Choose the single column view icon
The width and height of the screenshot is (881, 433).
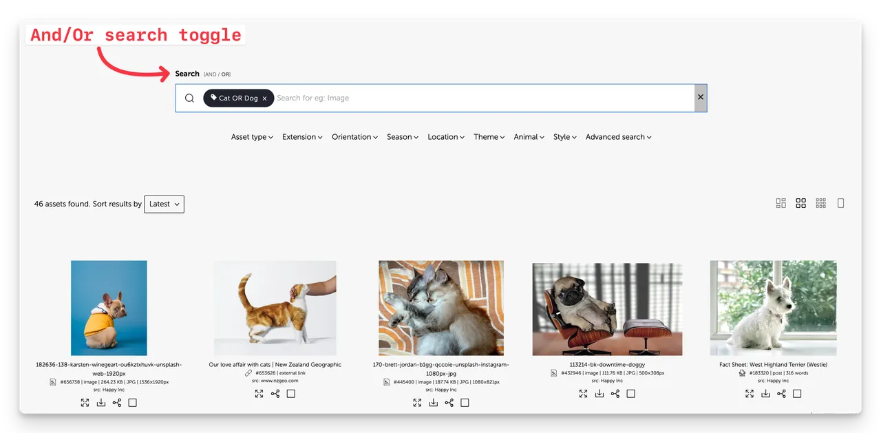[840, 203]
